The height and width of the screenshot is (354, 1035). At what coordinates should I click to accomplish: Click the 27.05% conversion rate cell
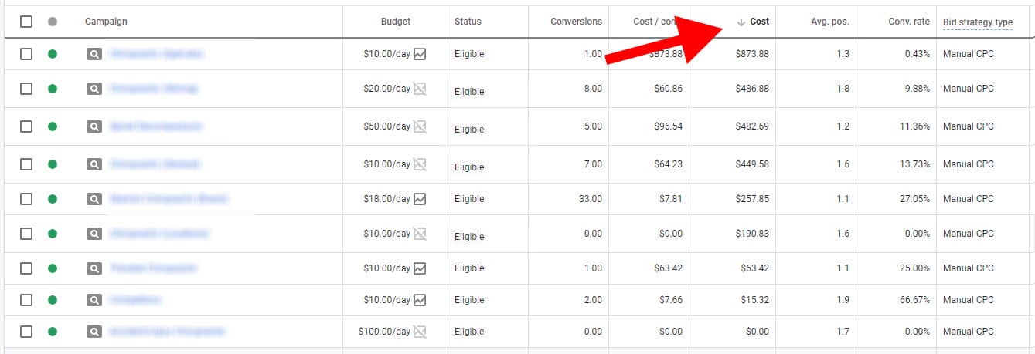click(914, 199)
